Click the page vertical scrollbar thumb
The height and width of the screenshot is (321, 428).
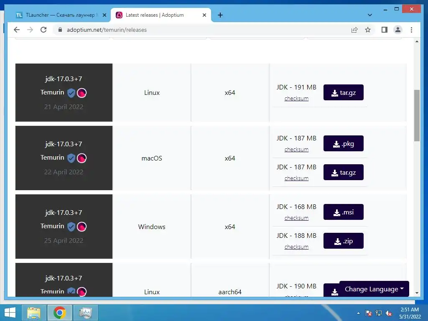pyautogui.click(x=417, y=115)
